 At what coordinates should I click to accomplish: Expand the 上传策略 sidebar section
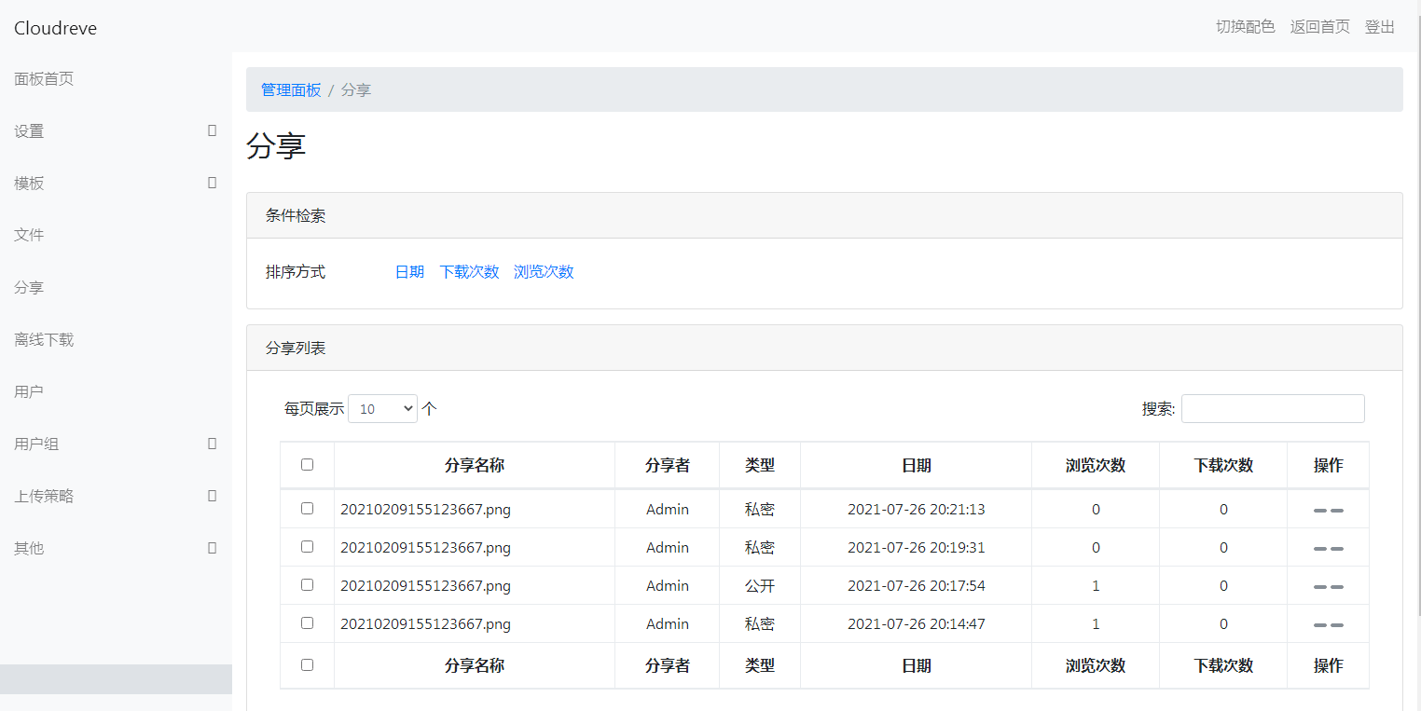click(116, 497)
